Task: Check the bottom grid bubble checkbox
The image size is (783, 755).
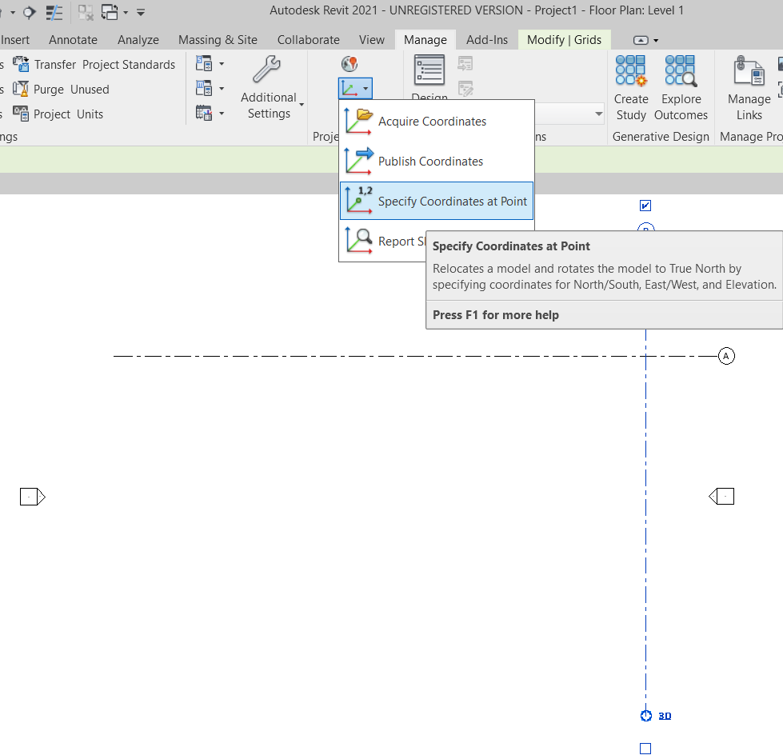Action: point(645,749)
